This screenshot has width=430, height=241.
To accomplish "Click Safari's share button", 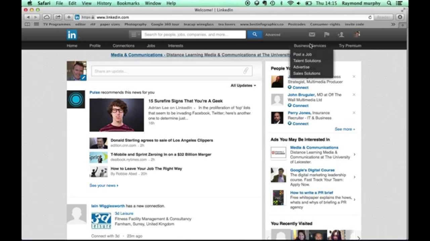I will click(x=58, y=17).
